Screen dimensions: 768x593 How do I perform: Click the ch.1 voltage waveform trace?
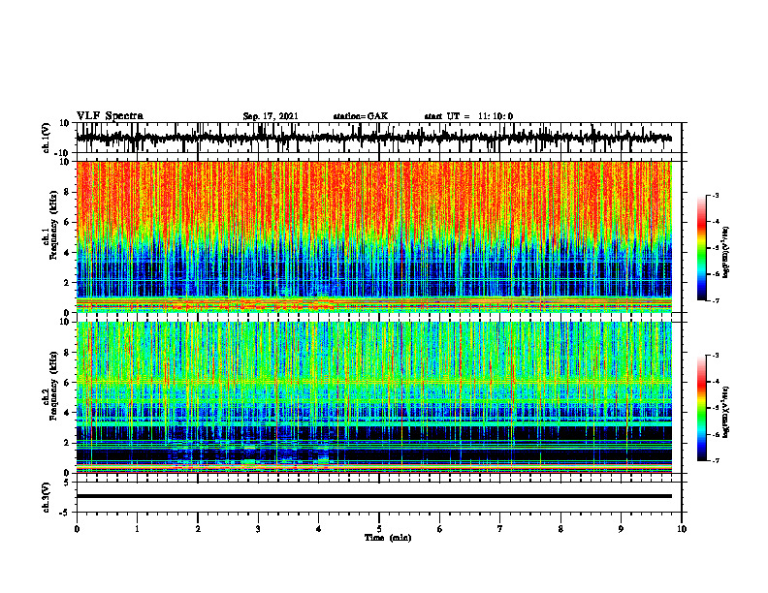pos(373,138)
